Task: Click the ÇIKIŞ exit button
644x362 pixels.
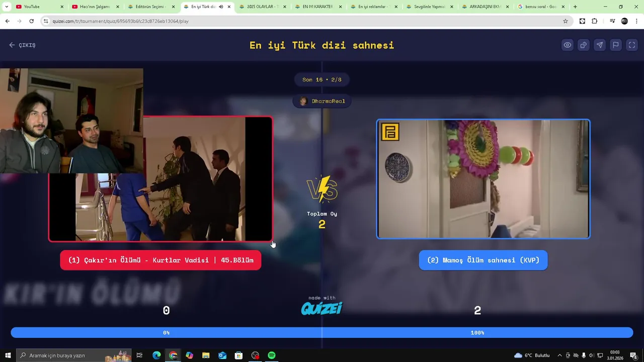Action: 22,45
